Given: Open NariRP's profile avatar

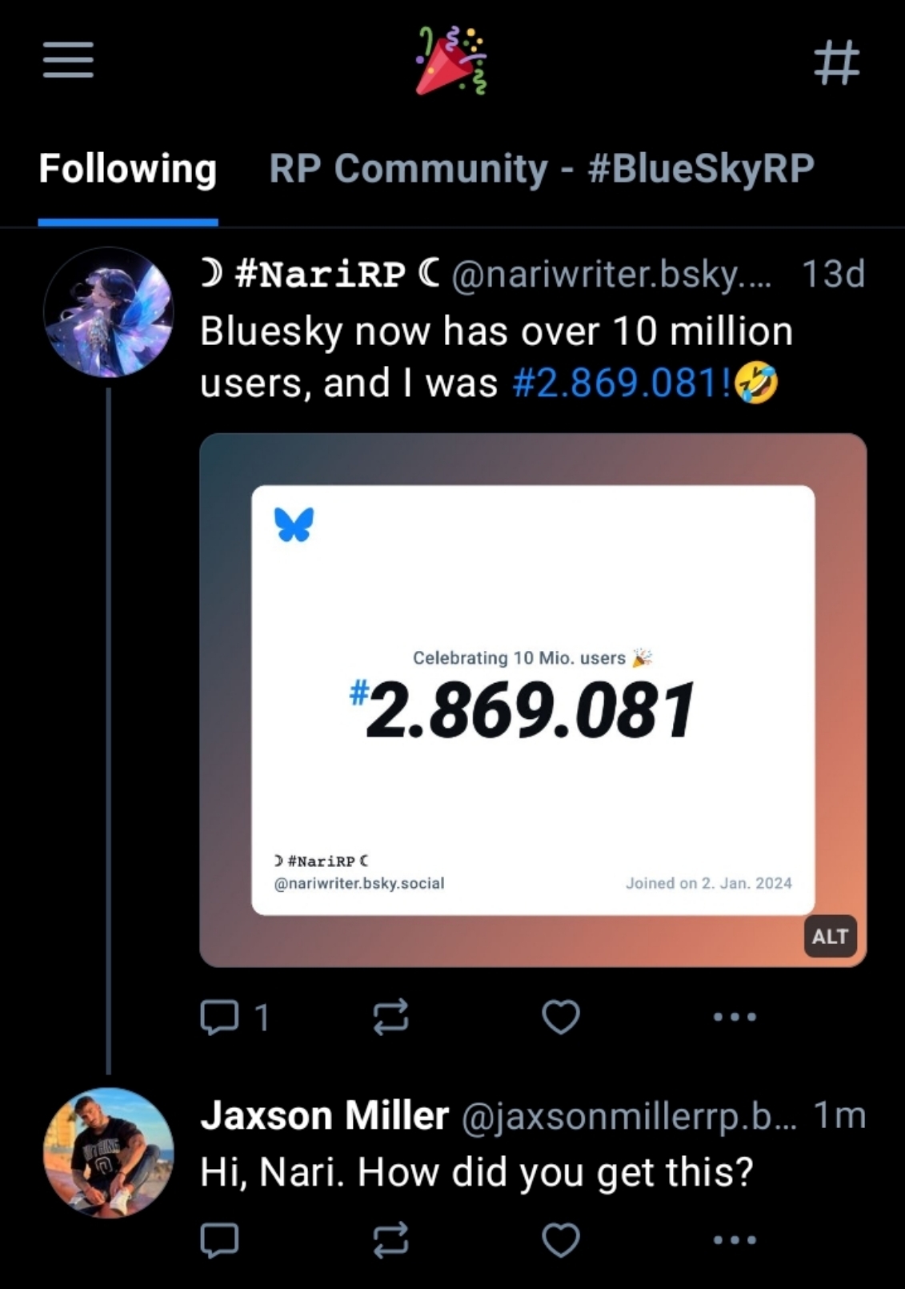Looking at the screenshot, I should 109,312.
